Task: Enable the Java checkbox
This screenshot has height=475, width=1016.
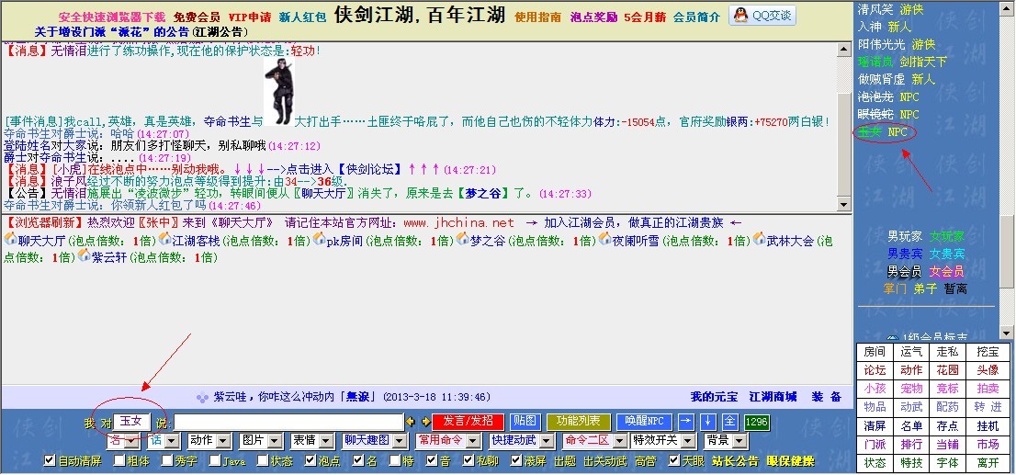Action: (214, 460)
